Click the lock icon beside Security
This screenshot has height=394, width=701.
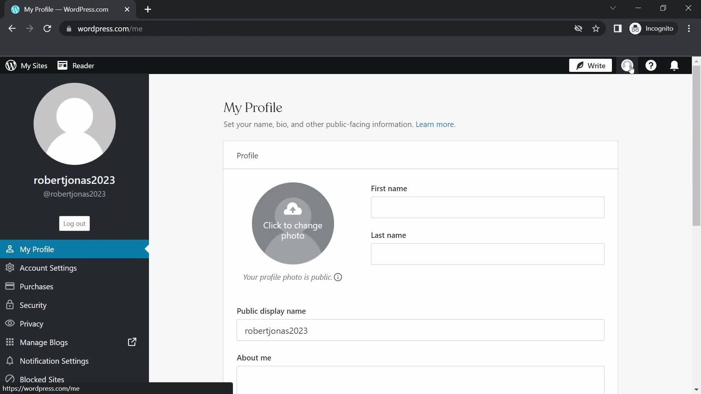coord(10,305)
